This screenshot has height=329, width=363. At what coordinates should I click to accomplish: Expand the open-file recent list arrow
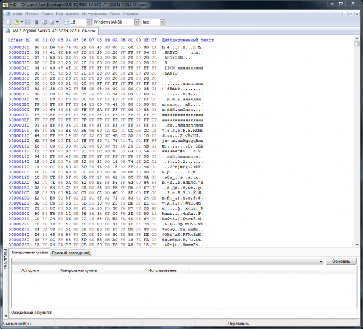tap(21, 22)
